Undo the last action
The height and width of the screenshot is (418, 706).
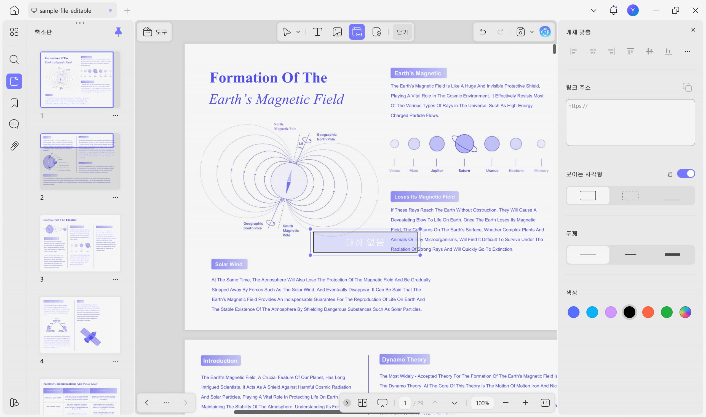483,31
